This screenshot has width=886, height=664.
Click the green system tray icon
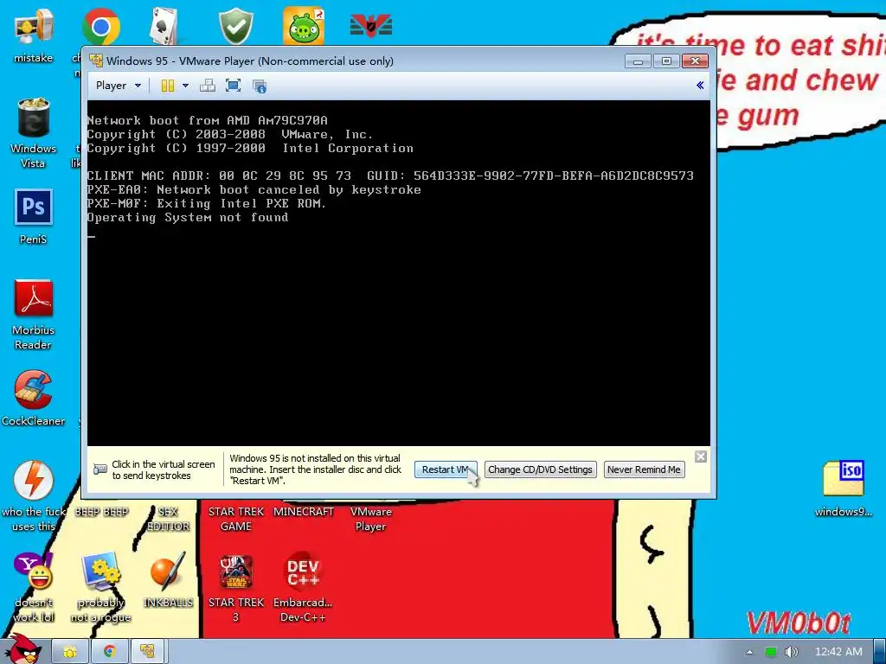770,652
